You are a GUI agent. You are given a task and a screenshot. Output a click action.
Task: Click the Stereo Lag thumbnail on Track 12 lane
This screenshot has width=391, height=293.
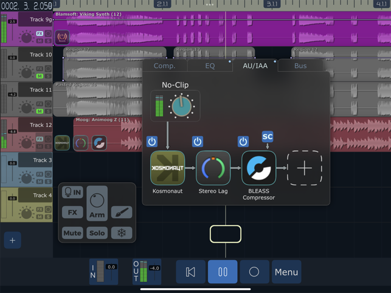coord(80,143)
